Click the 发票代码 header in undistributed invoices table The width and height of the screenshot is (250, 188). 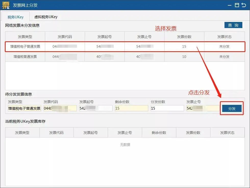coord(65,37)
